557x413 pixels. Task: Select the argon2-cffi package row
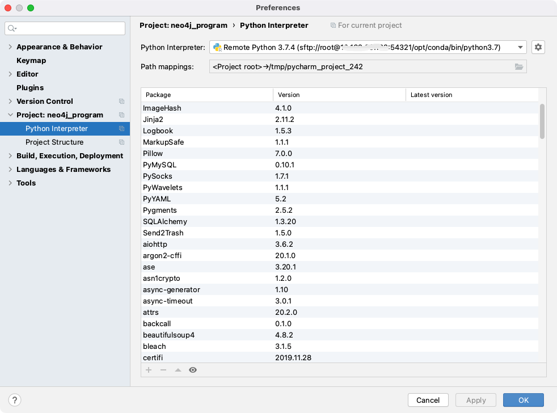coord(340,255)
